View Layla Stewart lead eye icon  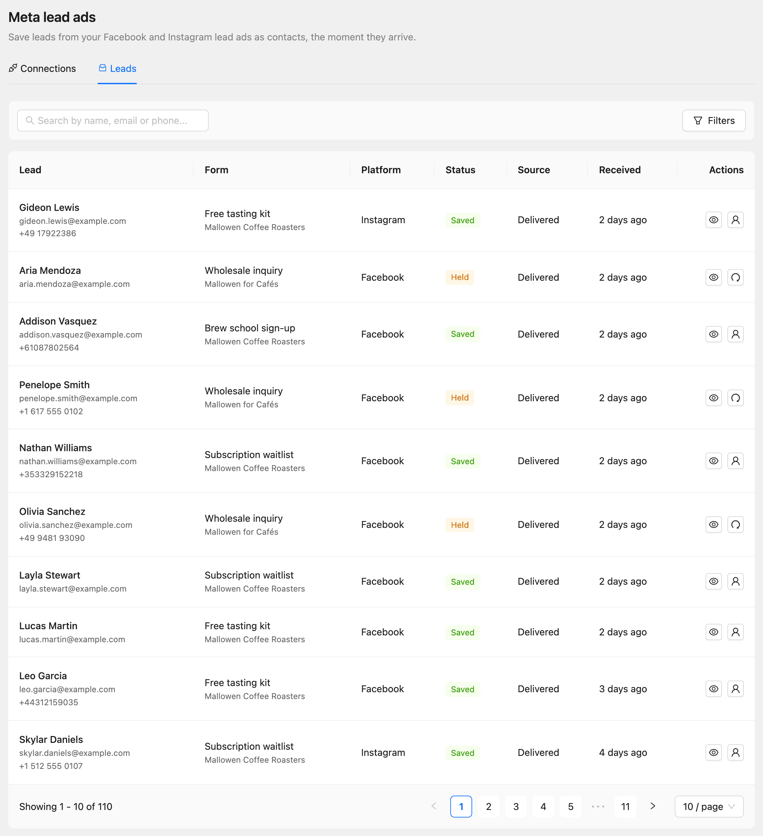[713, 581]
